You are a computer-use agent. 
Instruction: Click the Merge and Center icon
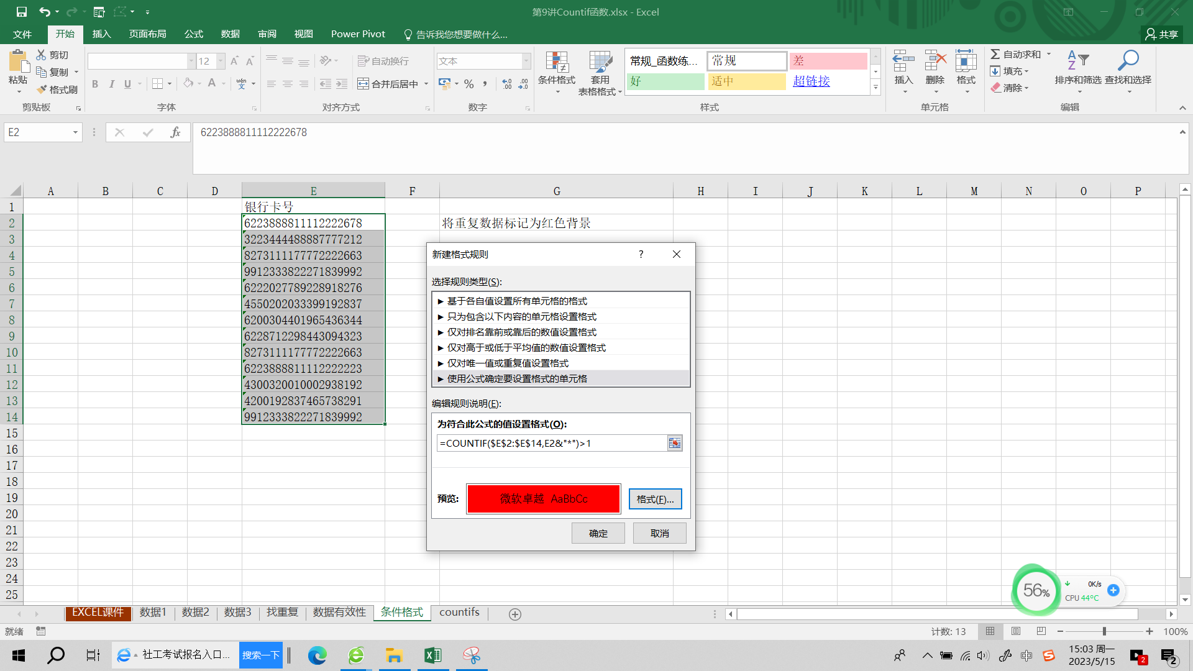point(363,84)
